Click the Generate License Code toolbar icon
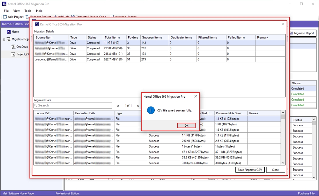 pyautogui.click(x=72, y=17)
